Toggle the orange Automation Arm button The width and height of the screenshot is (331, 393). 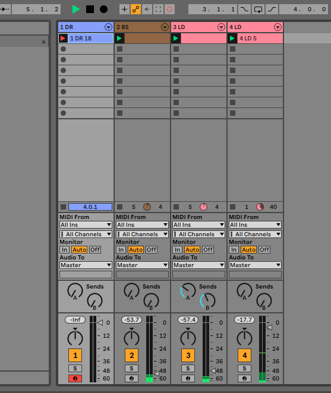(x=135, y=9)
